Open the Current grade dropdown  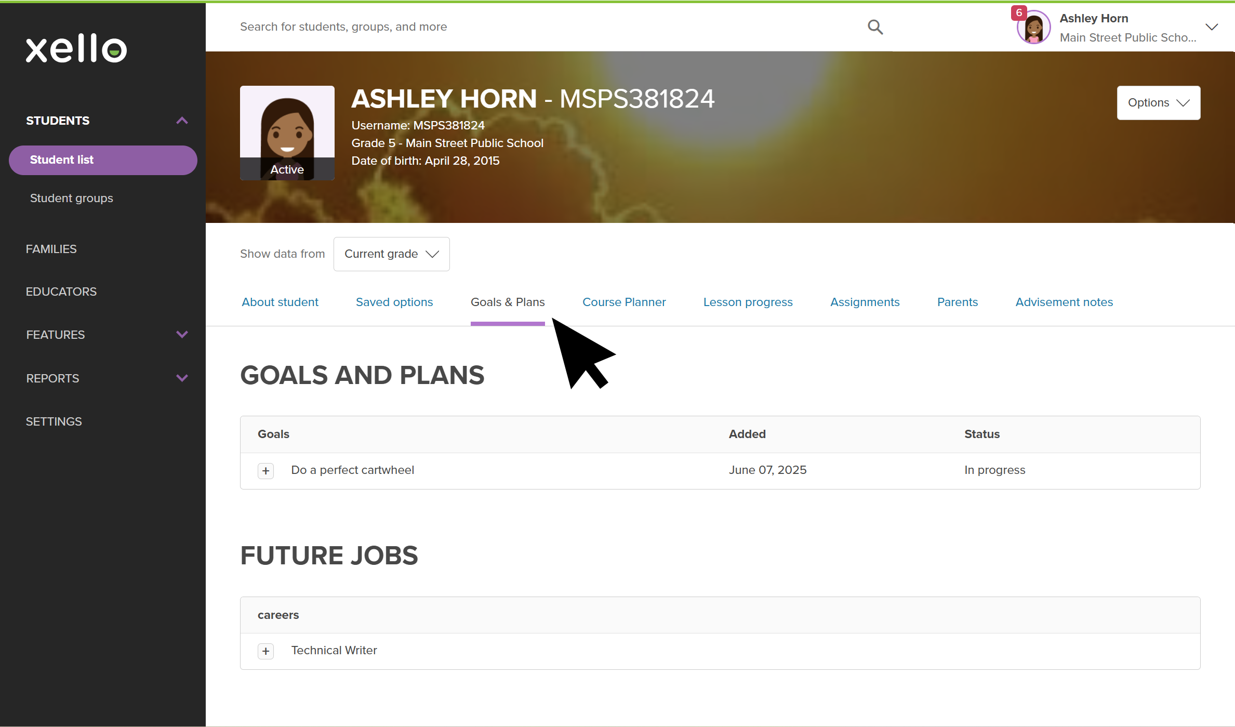tap(392, 254)
